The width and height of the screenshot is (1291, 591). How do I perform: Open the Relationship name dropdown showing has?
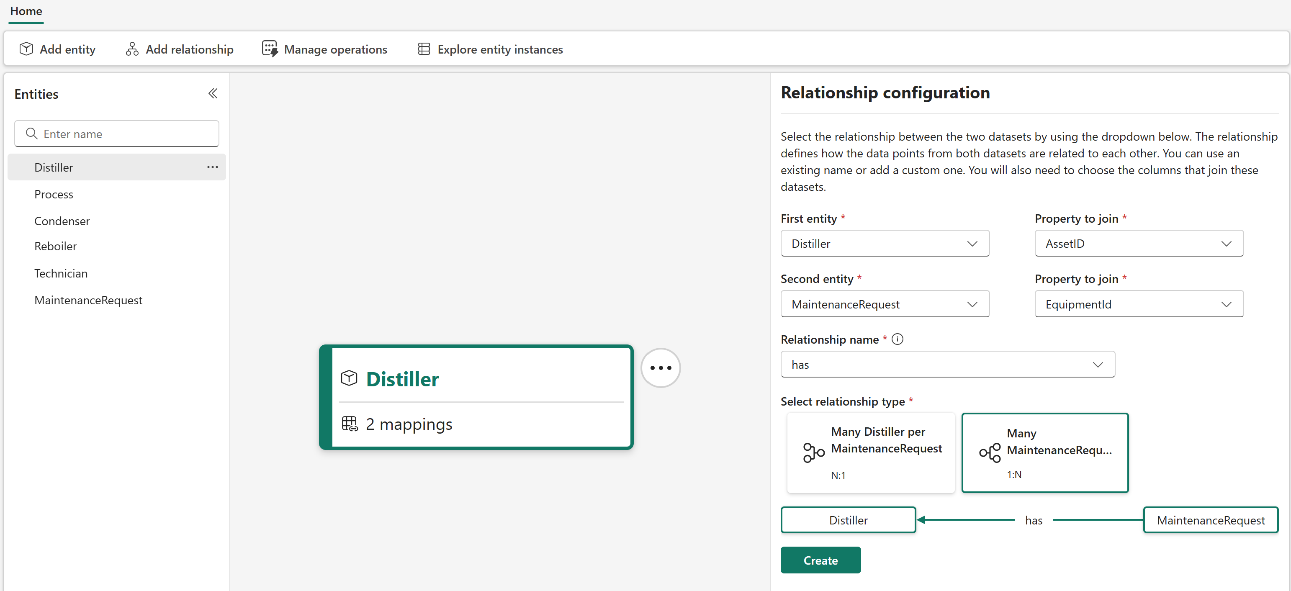(947, 365)
